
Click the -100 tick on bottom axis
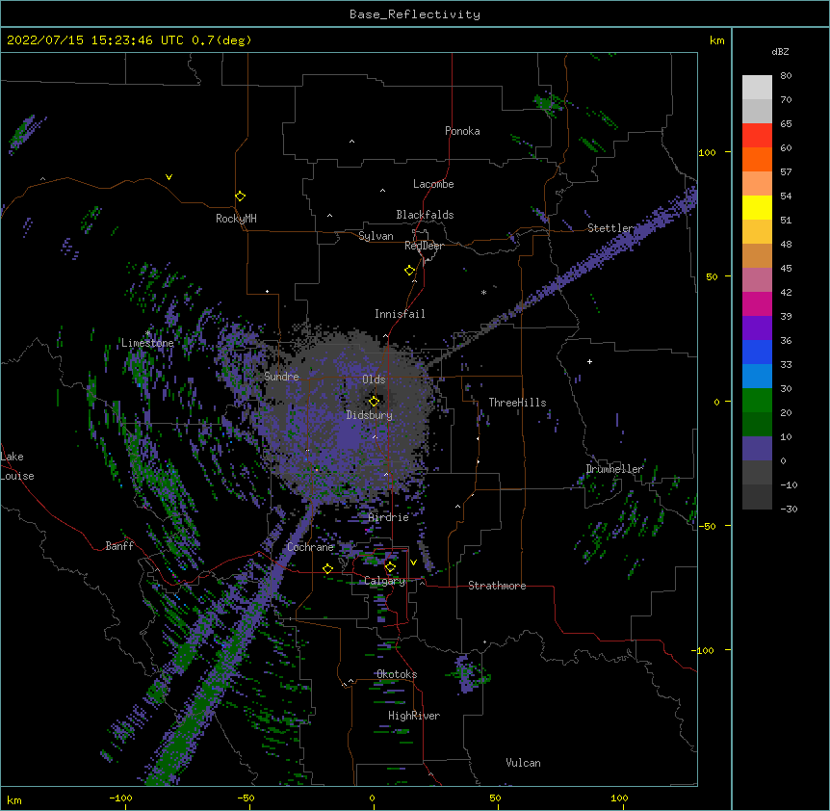tap(120, 798)
